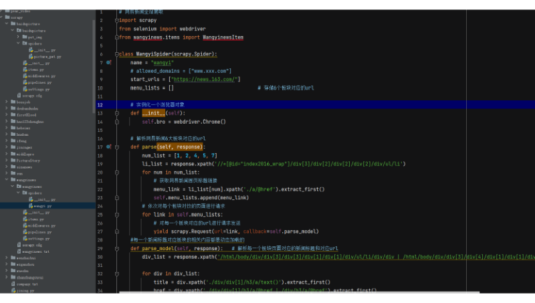
Task: Collapse the import block at line 2
Action: (x=116, y=21)
